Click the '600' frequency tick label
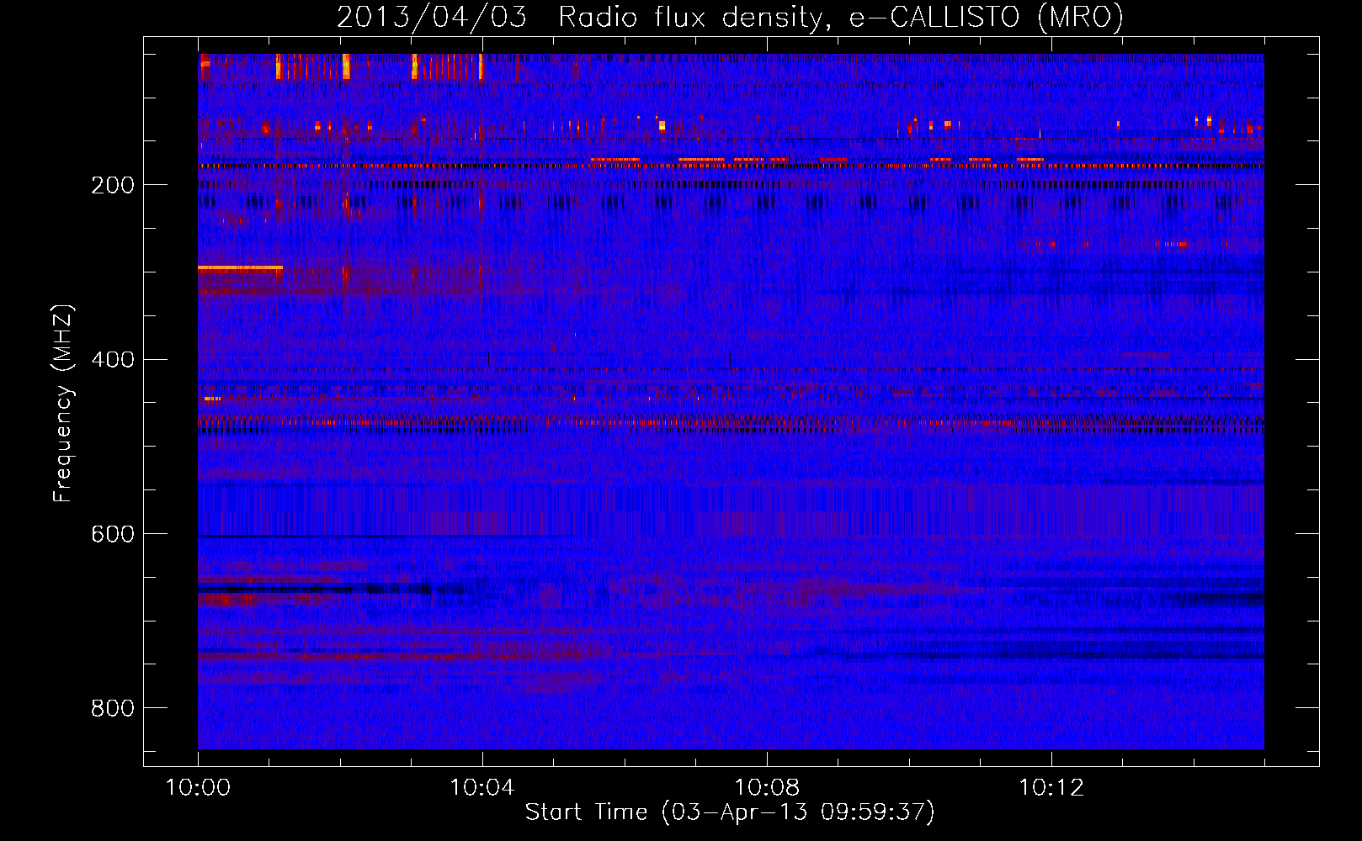Screen dimensions: 1362x841 113,535
